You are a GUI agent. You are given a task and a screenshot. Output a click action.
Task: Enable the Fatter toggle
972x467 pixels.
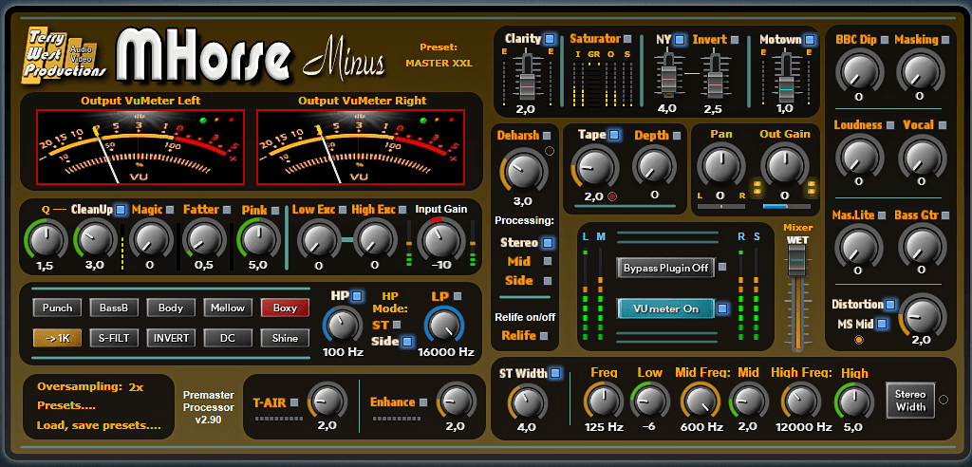click(227, 210)
